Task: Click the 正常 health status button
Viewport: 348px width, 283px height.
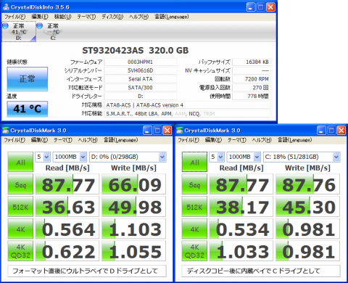Action: pos(28,79)
